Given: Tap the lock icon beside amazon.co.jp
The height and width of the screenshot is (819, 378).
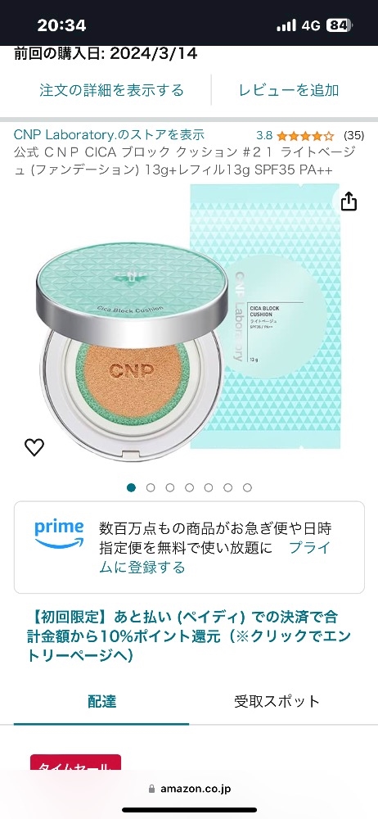Looking at the screenshot, I should click(x=152, y=789).
